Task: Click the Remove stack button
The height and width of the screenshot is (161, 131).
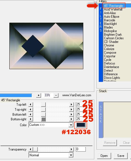Action: pyautogui.click(x=110, y=143)
